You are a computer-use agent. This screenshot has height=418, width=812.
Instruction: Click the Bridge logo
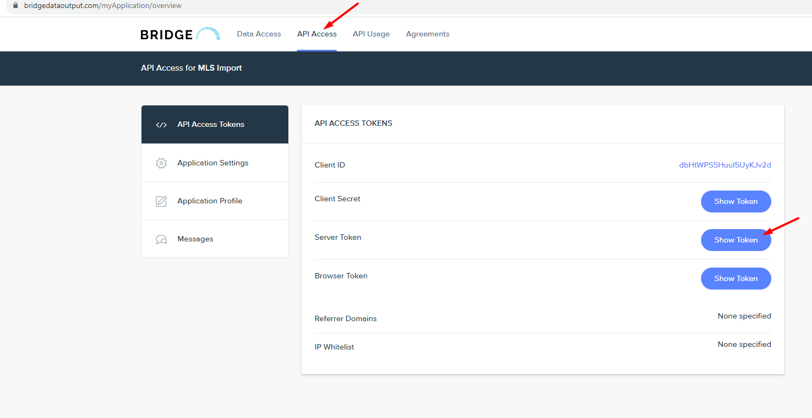click(x=180, y=34)
